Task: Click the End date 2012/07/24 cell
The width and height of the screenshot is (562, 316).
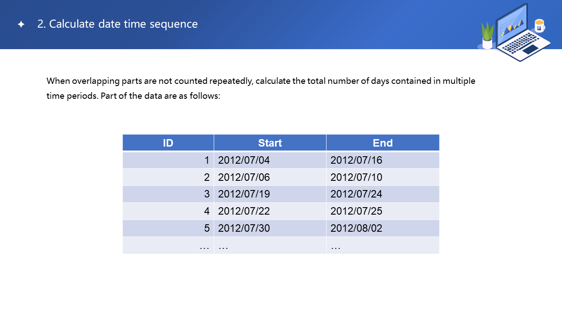Action: pos(357,194)
